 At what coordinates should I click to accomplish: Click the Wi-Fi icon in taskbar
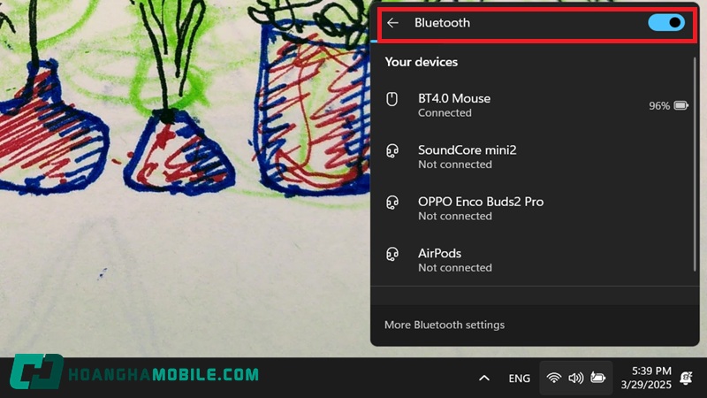click(554, 378)
